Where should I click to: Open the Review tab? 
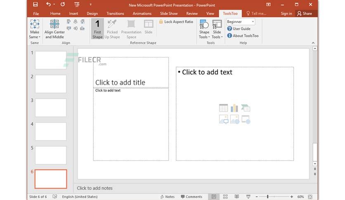pyautogui.click(x=192, y=14)
